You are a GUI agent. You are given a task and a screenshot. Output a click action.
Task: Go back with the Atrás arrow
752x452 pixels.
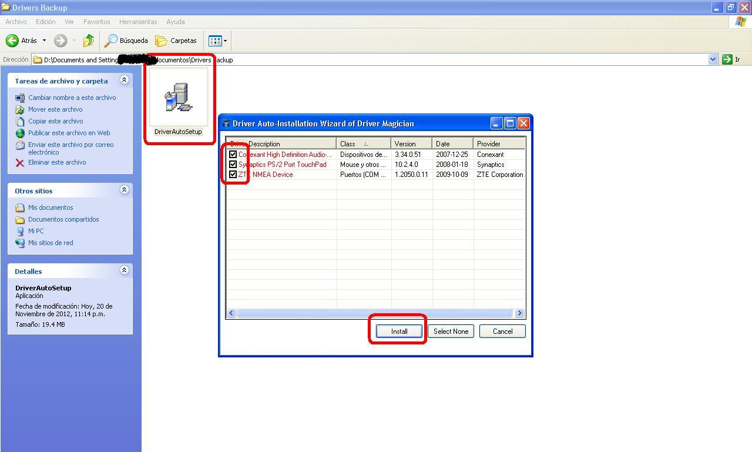pos(21,41)
